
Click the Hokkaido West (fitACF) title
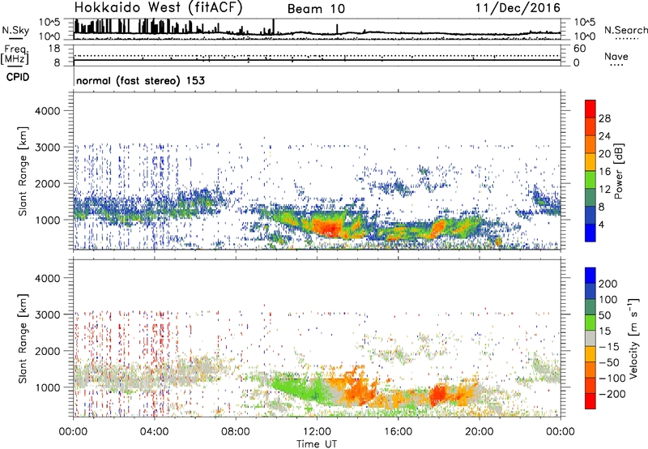coord(158,8)
